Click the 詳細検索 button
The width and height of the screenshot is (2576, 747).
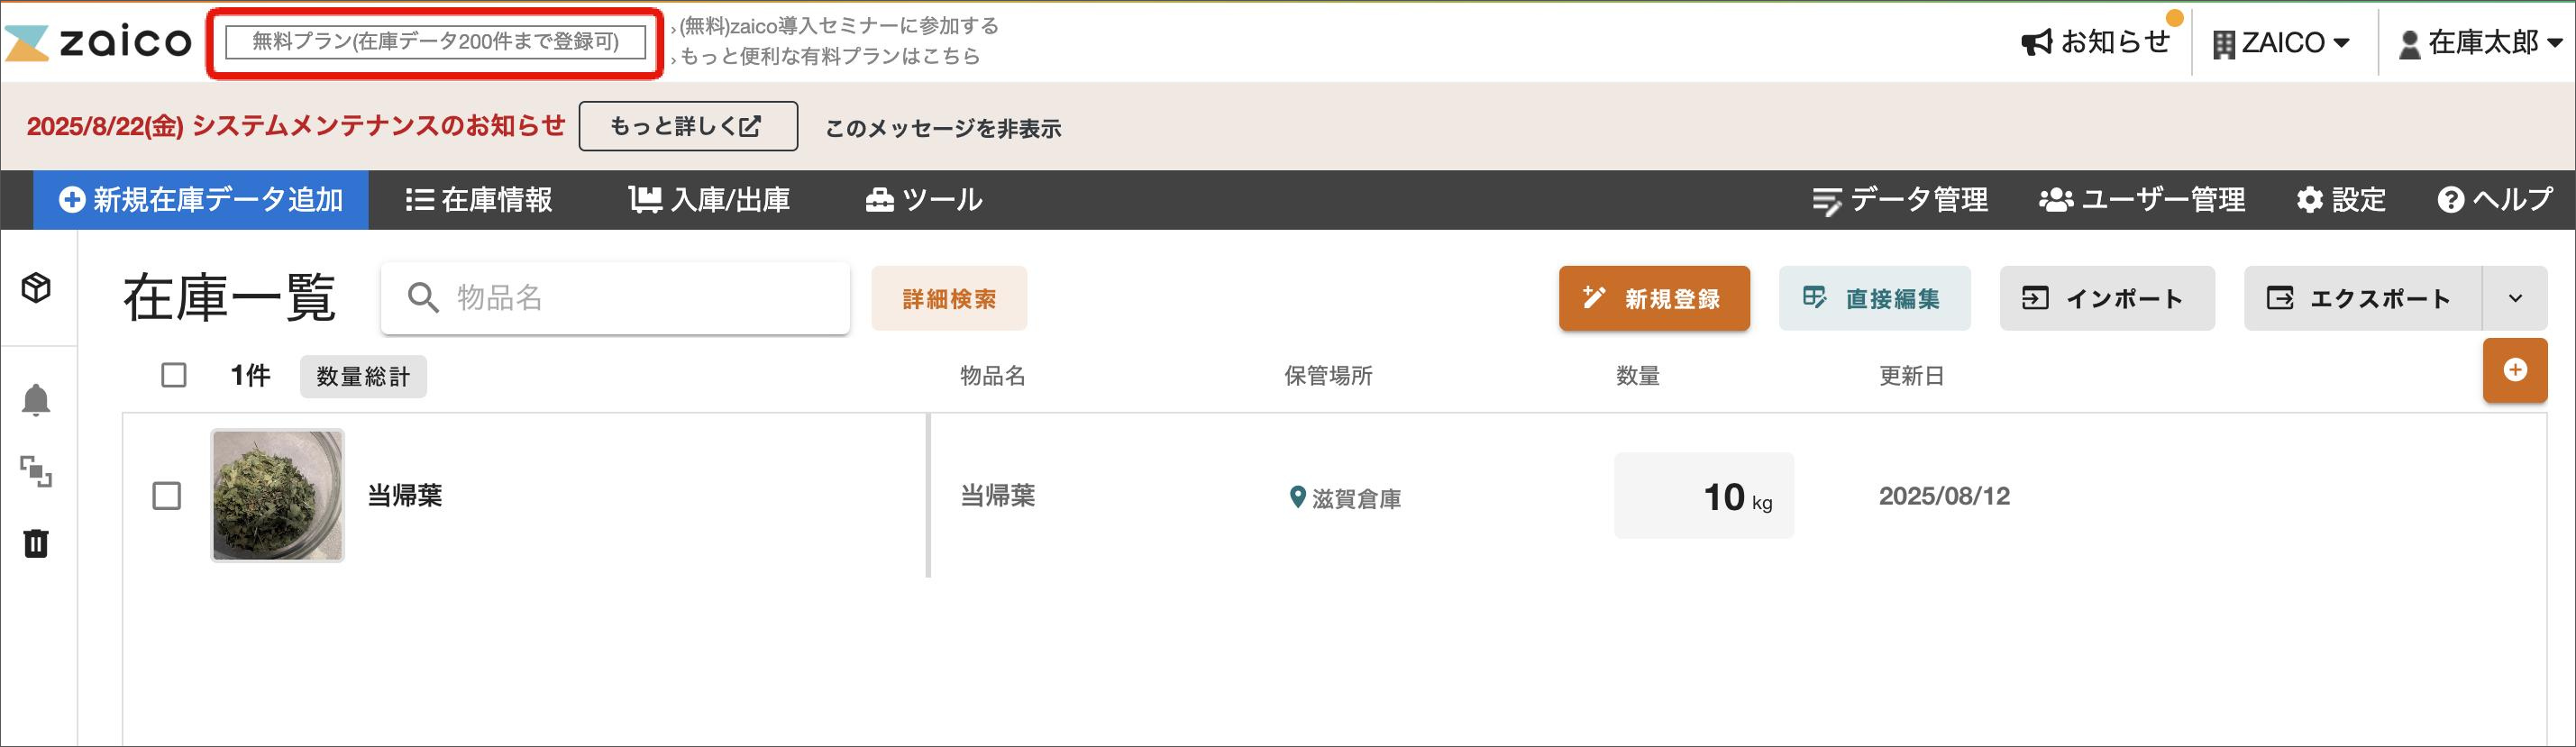pos(949,298)
